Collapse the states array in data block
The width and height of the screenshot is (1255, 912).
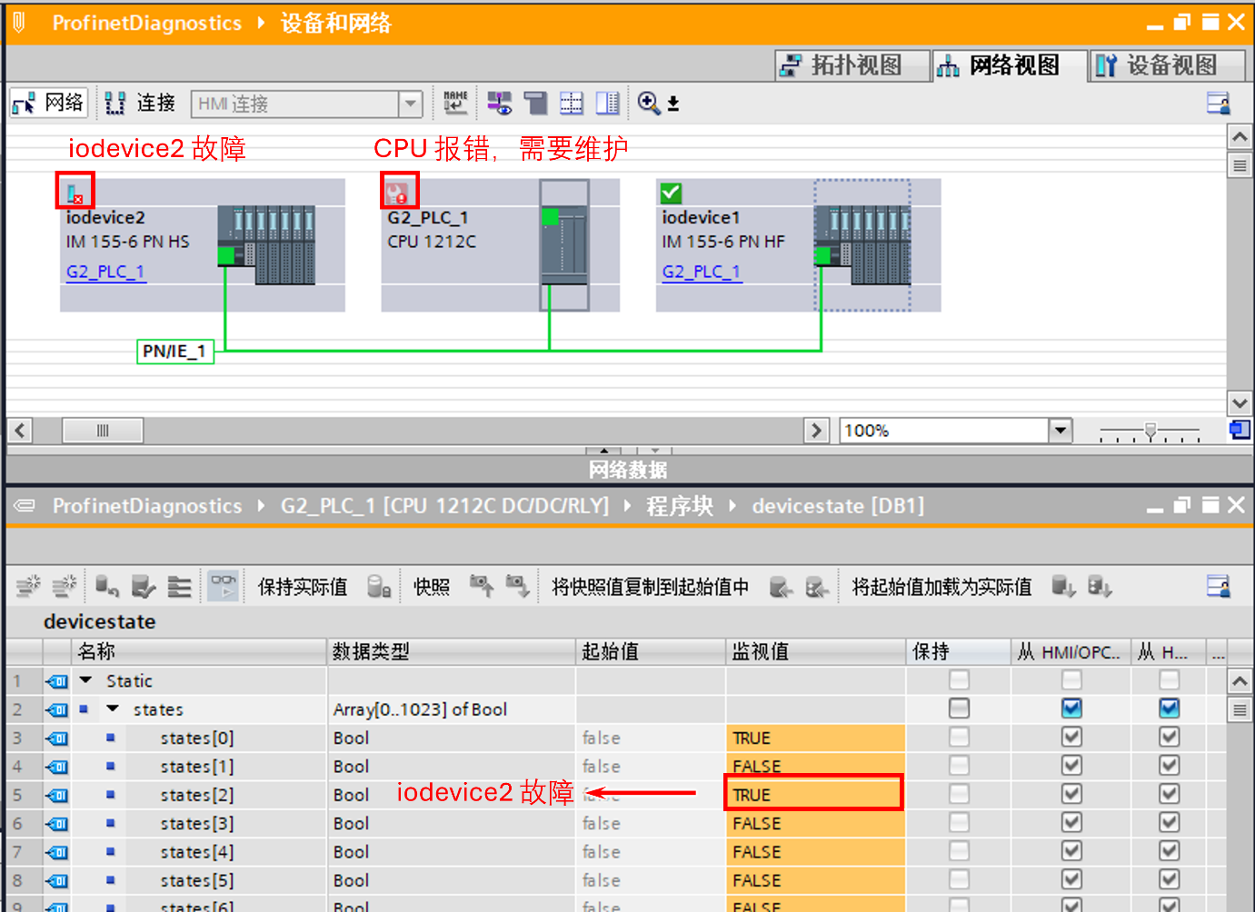[x=112, y=709]
